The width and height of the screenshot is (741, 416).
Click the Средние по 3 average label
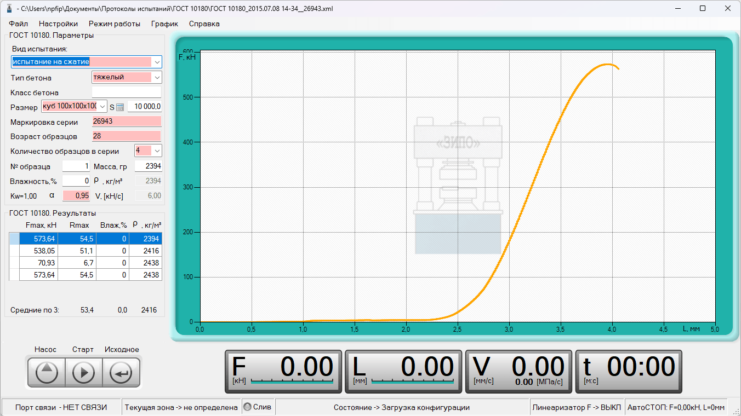pos(35,310)
